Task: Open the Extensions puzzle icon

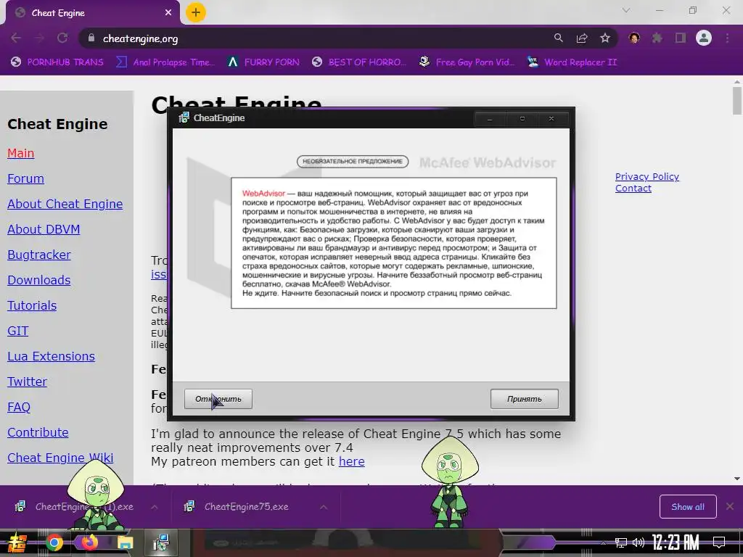Action: click(x=657, y=38)
